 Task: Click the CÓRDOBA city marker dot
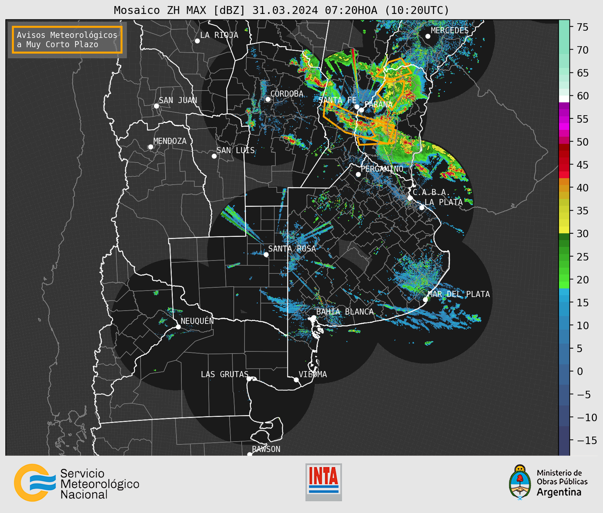pyautogui.click(x=268, y=99)
